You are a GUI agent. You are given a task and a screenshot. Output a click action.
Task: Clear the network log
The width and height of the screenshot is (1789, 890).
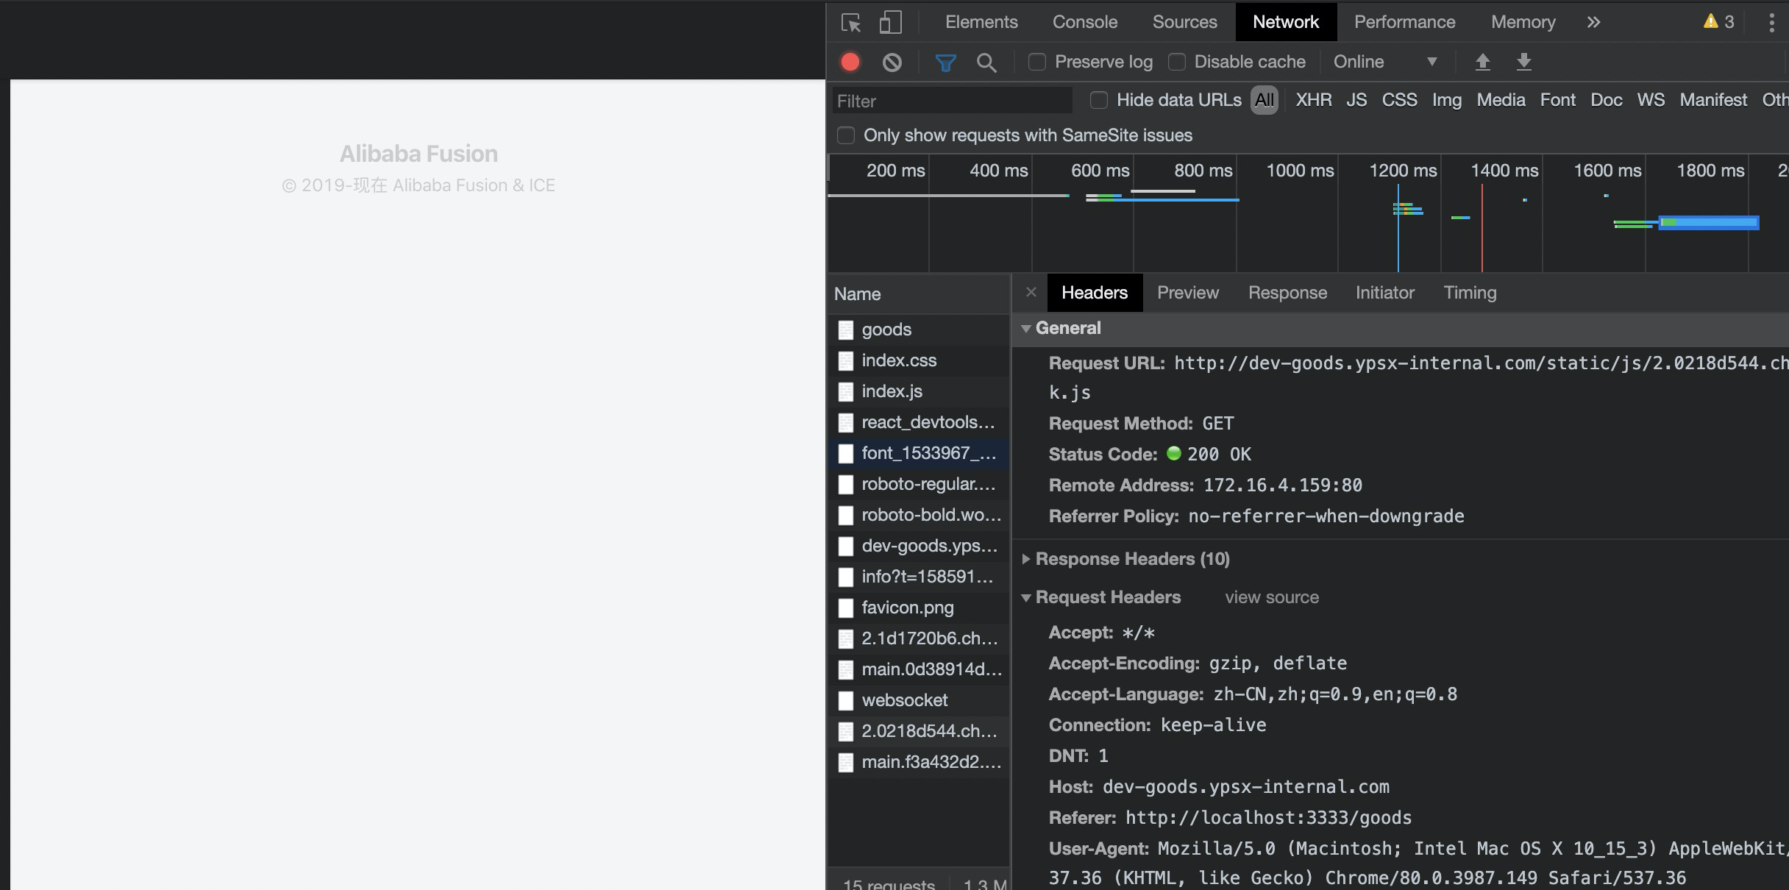(892, 62)
